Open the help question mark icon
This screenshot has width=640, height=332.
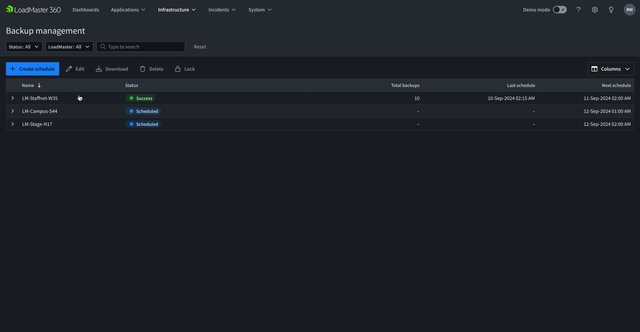(578, 10)
